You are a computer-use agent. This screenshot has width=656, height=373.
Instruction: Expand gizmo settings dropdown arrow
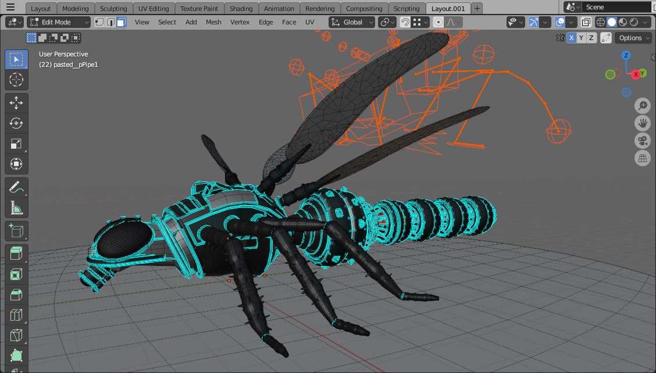click(x=545, y=22)
